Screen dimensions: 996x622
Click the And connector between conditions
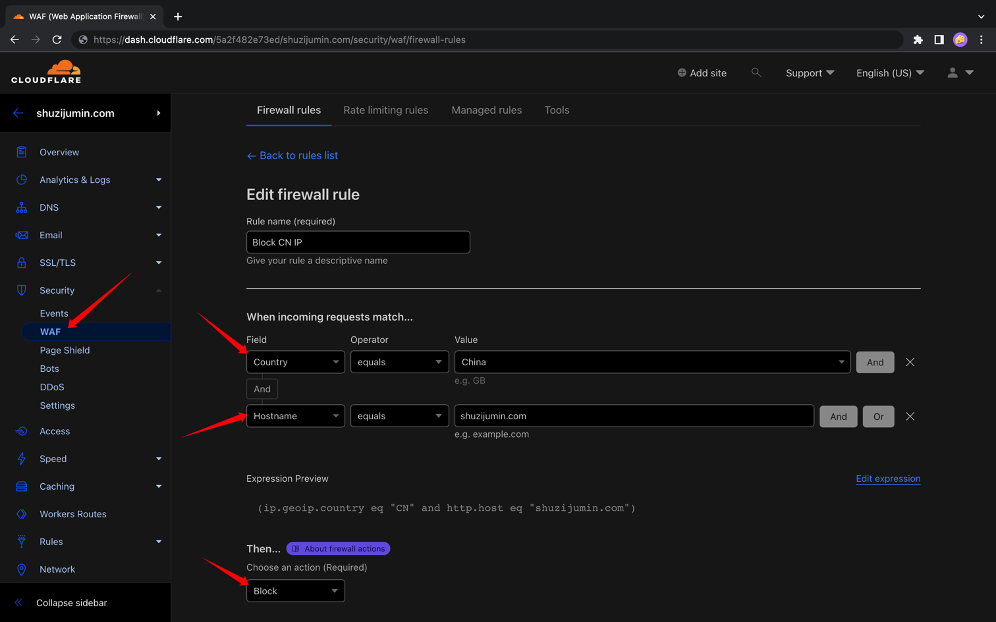(x=262, y=389)
